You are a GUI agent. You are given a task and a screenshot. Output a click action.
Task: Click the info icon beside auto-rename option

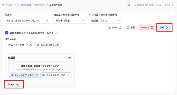56,33
